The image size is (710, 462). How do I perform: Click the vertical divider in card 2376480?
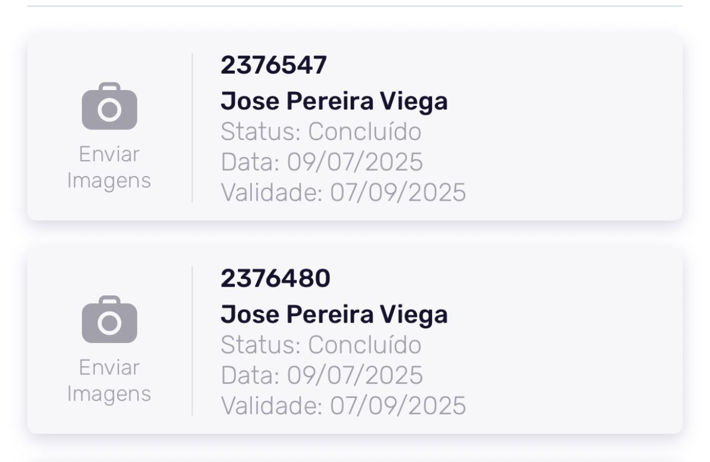(192, 341)
